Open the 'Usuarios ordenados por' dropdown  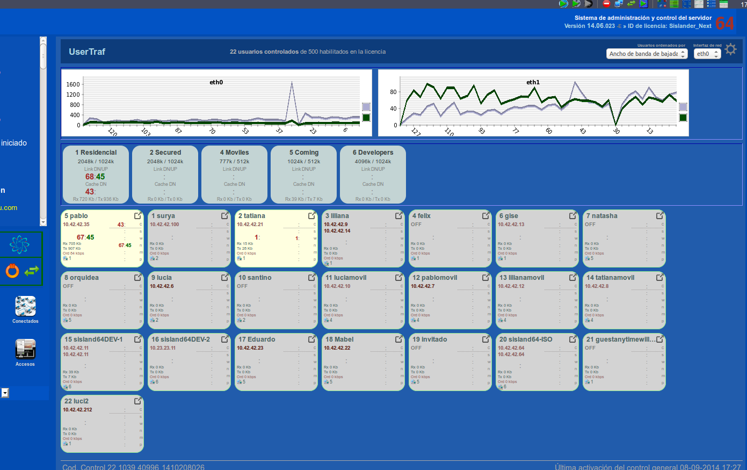coord(647,54)
